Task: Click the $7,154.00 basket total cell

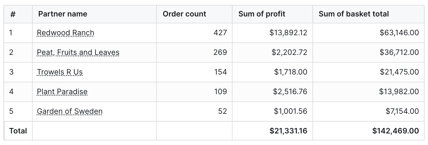Action: point(402,111)
